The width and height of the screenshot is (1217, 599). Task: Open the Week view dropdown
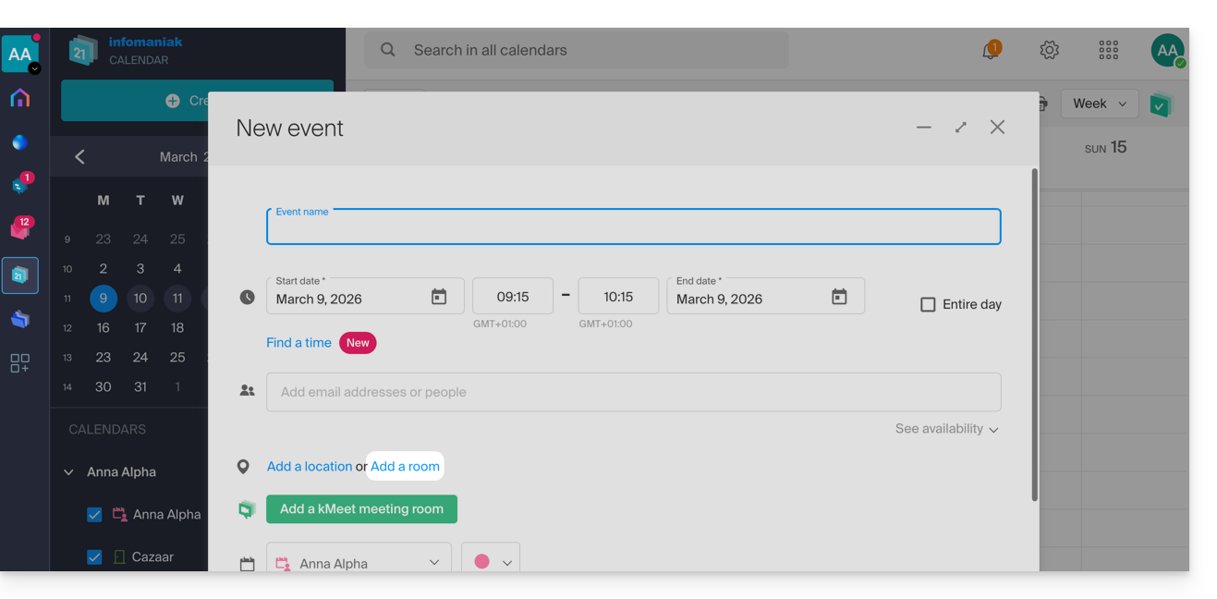1099,104
